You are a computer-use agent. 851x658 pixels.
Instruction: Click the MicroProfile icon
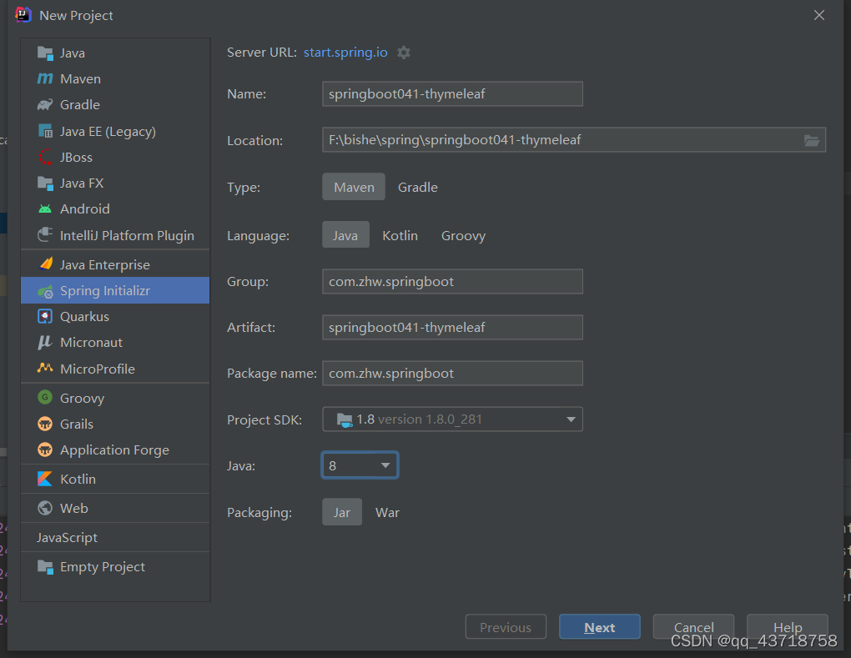(45, 368)
